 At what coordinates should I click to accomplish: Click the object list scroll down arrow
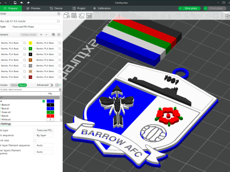coord(61,120)
